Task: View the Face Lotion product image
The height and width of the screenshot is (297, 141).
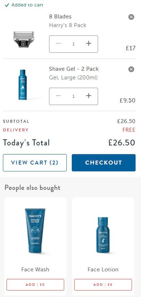Action: (103, 235)
